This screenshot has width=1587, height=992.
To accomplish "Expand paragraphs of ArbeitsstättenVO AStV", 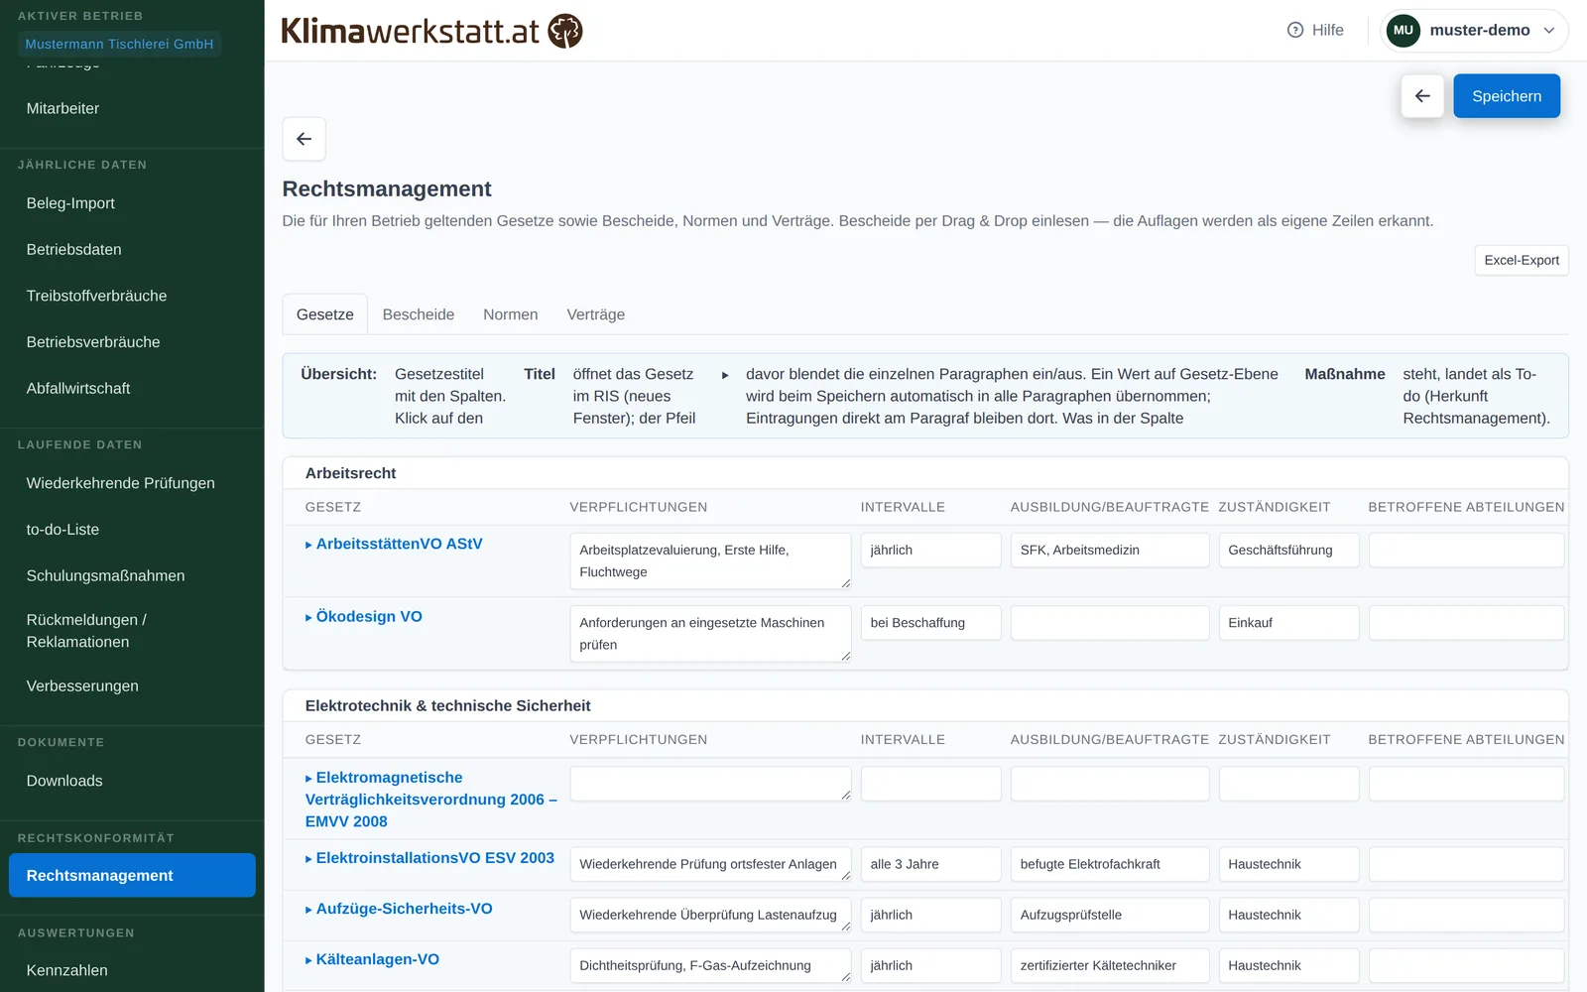I will [308, 545].
